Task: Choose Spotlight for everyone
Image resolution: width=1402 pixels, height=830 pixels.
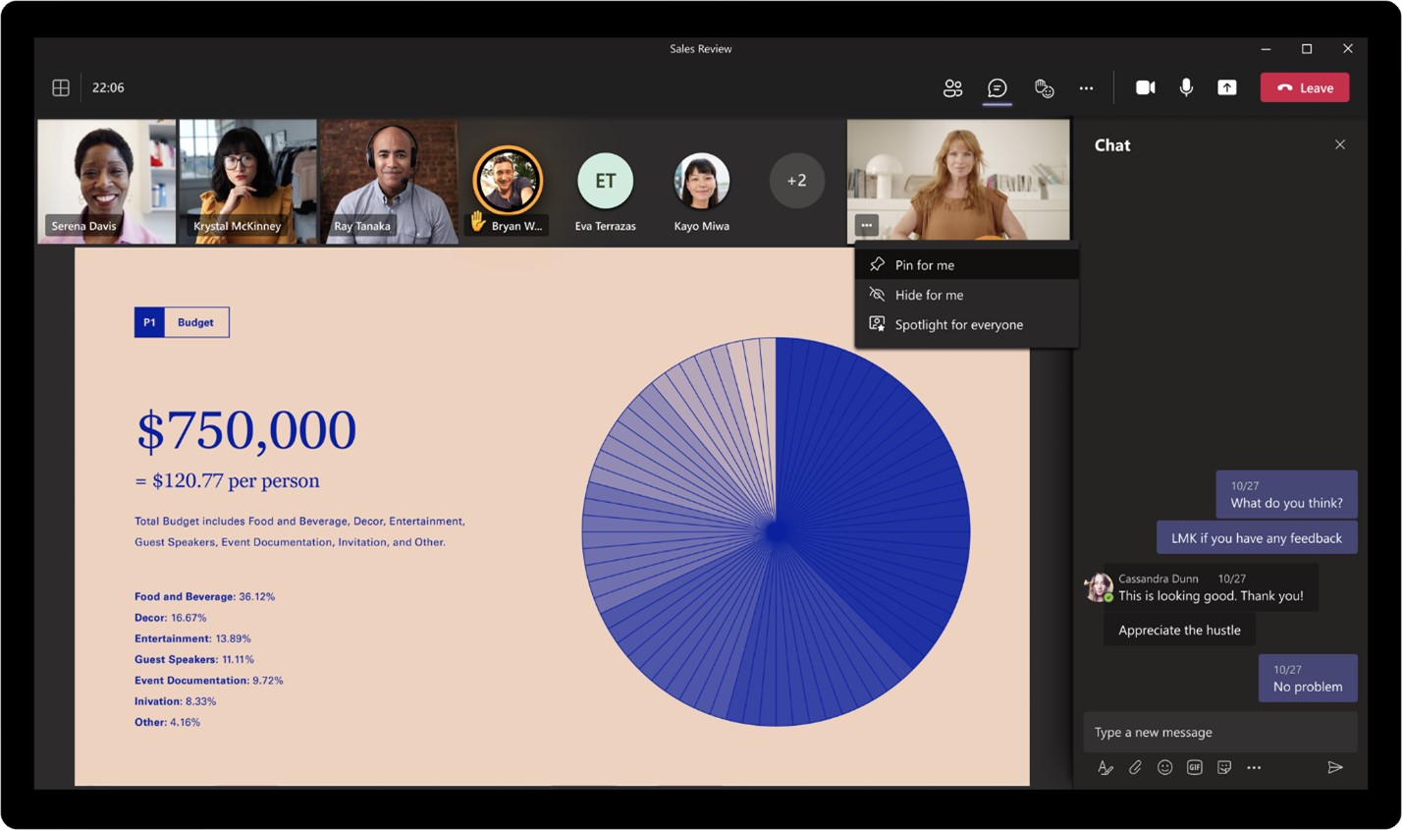Action: point(958,325)
